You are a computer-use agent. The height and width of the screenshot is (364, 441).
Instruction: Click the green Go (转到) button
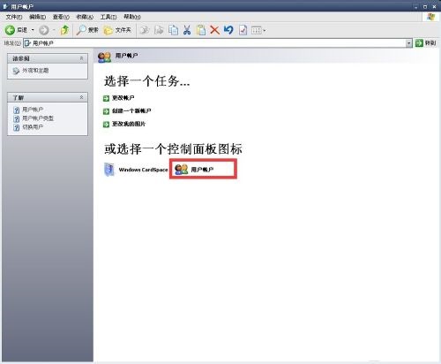coord(425,43)
